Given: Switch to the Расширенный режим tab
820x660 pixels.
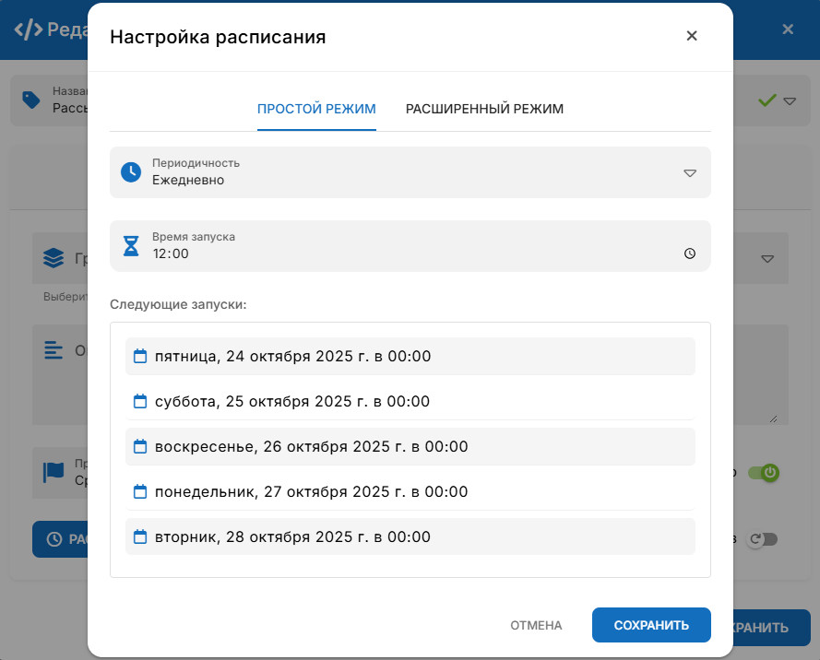Looking at the screenshot, I should 484,109.
